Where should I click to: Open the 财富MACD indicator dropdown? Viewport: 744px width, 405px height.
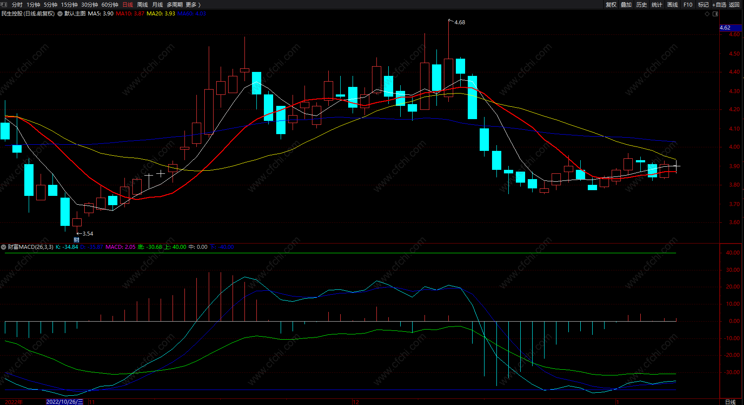point(4,247)
